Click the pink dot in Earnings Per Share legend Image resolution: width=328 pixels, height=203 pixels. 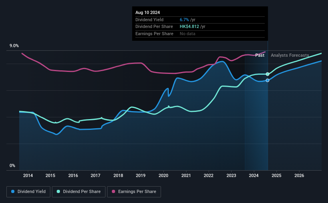(113, 191)
